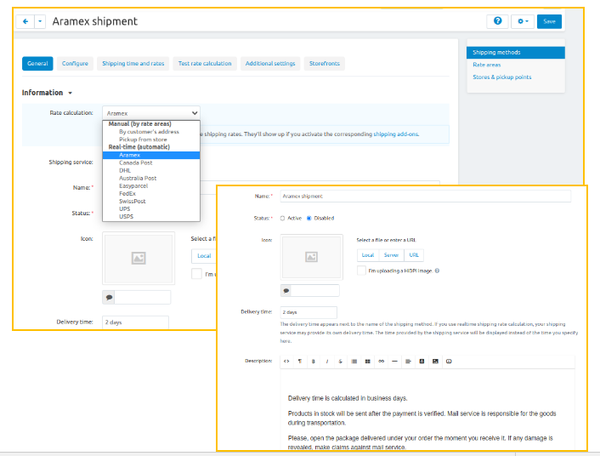
Task: Switch to the Configure tab
Action: pos(75,64)
